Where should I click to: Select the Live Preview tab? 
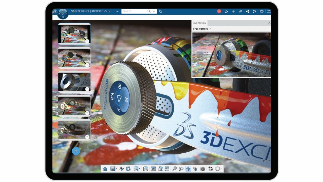(x=200, y=23)
